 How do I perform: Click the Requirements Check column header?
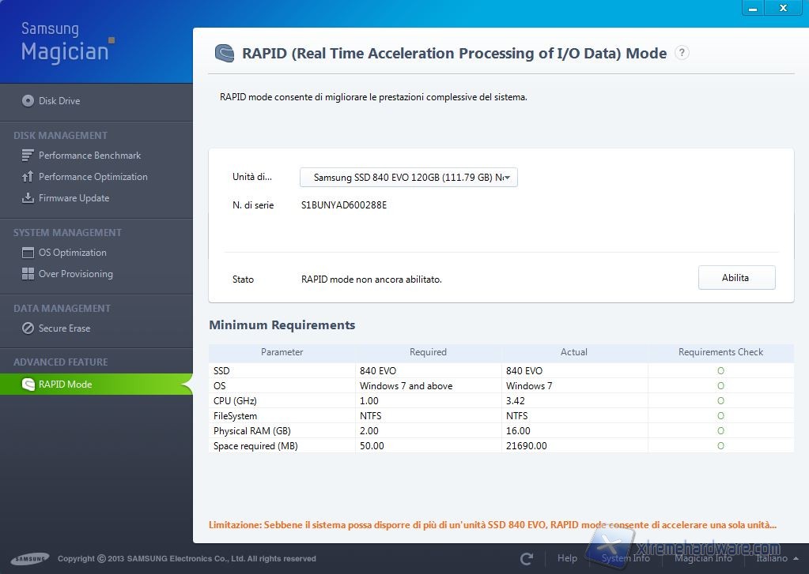(x=720, y=352)
